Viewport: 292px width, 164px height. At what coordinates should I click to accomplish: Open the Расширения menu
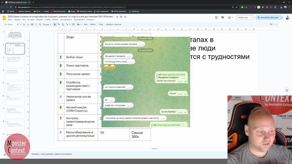79,20
